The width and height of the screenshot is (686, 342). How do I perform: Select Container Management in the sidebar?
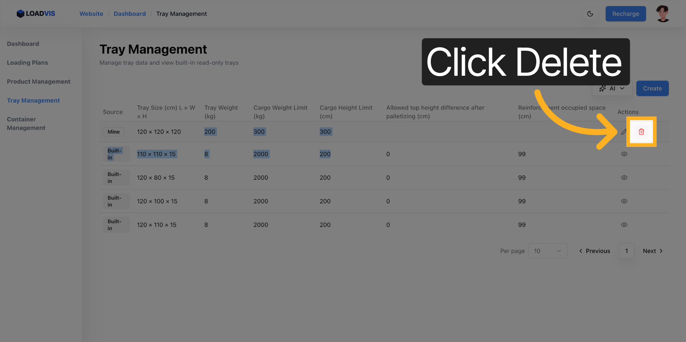coord(26,124)
